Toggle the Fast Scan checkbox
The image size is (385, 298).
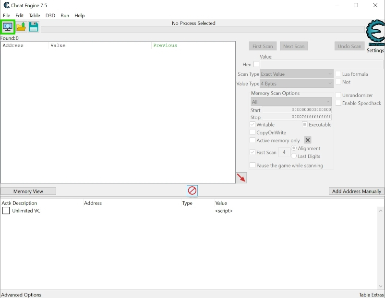253,152
